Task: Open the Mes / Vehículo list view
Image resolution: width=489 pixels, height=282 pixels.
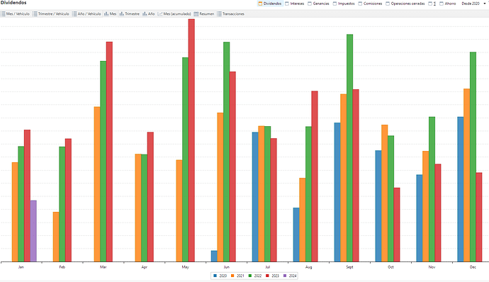Action: pos(16,14)
